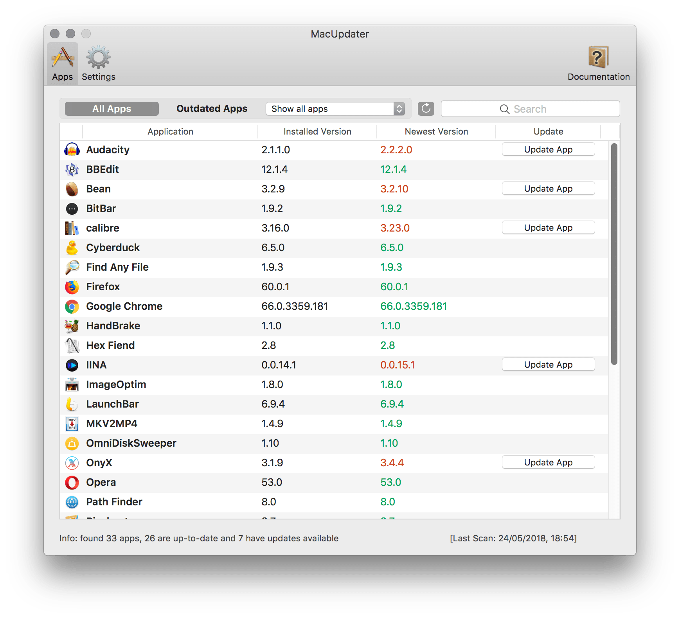680x618 pixels.
Task: Click the Audacity app icon
Action: coord(72,150)
